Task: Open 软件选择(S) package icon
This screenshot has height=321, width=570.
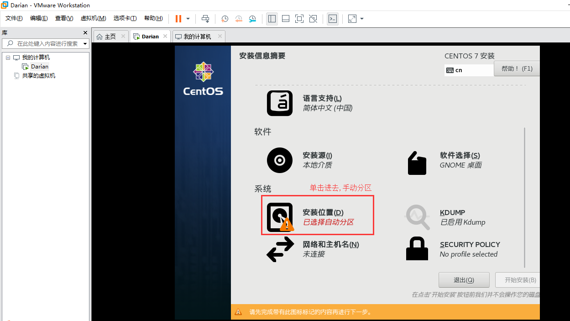Action: [x=417, y=162]
